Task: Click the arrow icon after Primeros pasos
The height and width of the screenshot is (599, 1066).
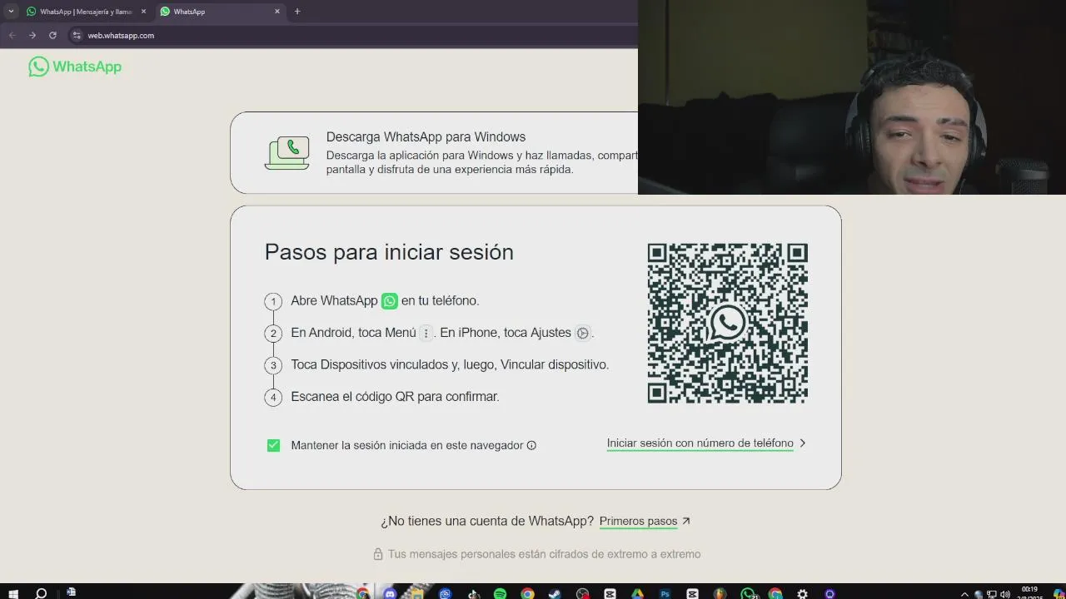Action: click(686, 521)
